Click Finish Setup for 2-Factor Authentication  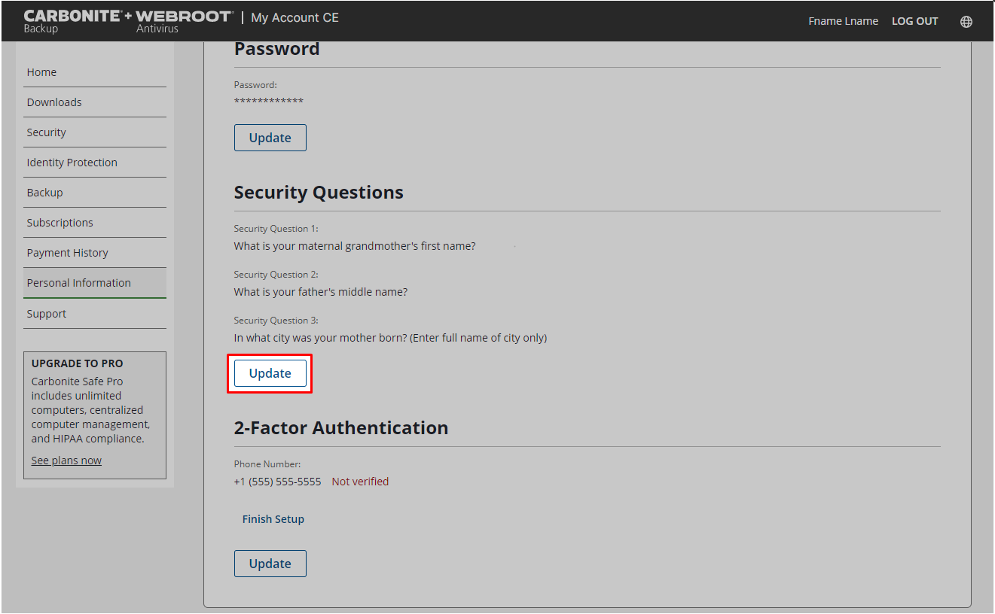273,518
